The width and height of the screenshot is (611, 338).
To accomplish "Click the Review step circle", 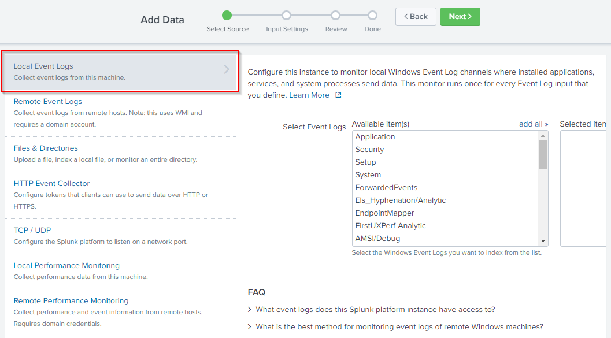I will coord(336,16).
